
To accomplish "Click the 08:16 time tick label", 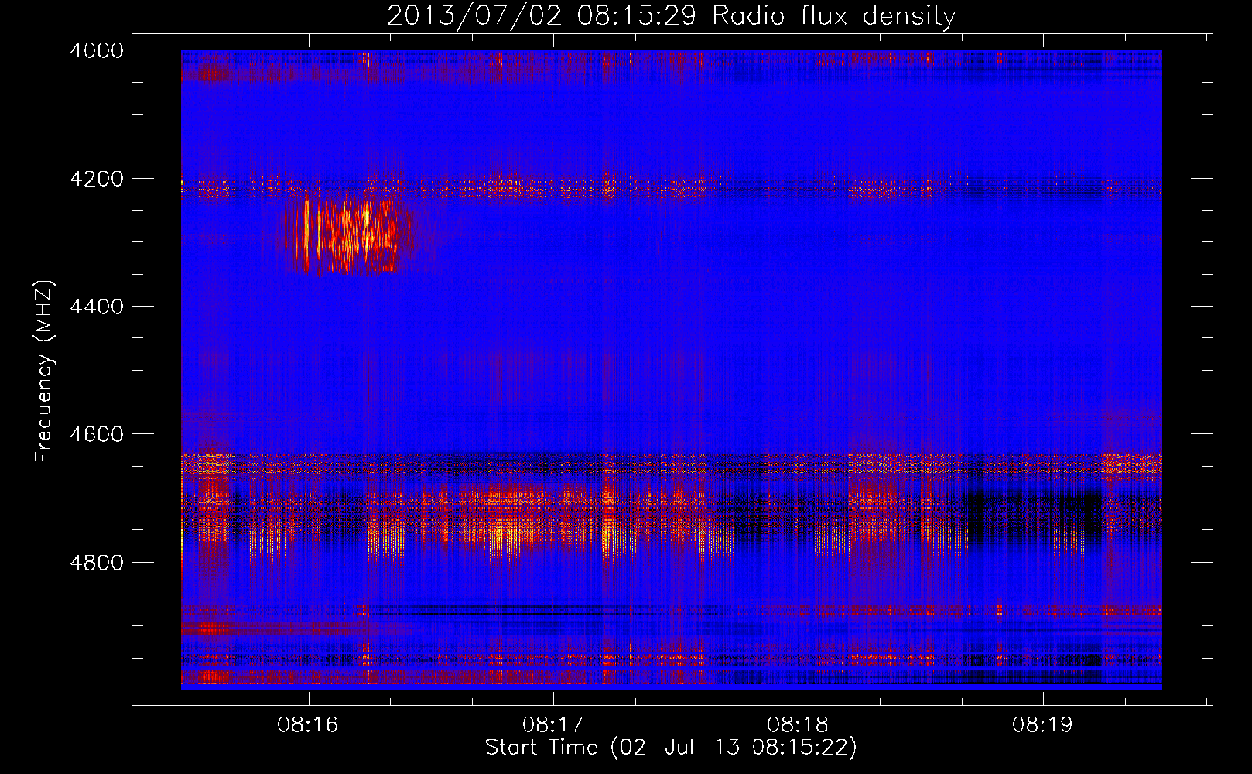I will coord(308,725).
